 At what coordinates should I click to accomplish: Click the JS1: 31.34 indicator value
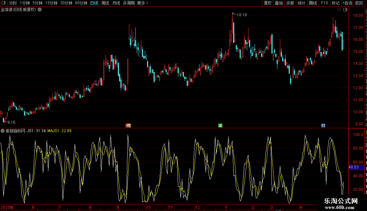(36, 131)
